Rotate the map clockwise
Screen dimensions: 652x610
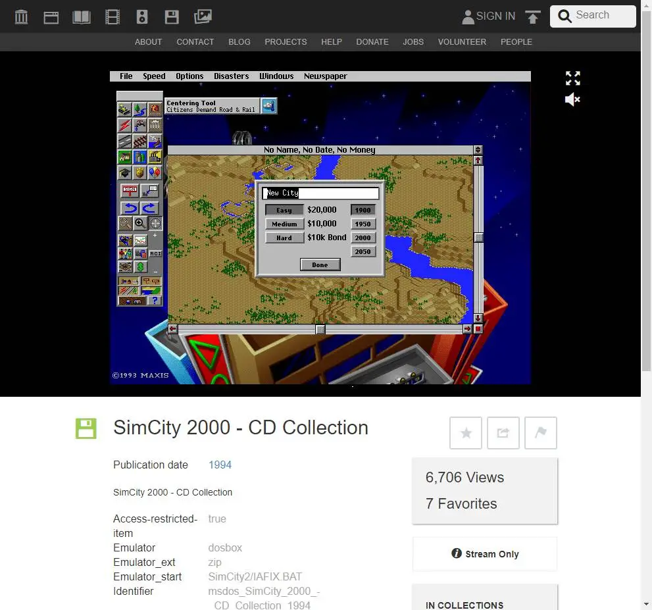point(149,207)
